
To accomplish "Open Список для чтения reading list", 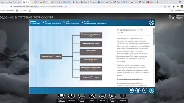I will click(x=177, y=11).
